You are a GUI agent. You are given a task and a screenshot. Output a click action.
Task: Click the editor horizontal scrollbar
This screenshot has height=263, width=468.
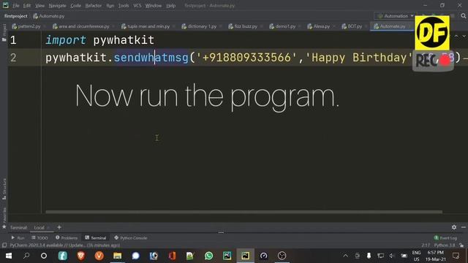[x=244, y=212]
